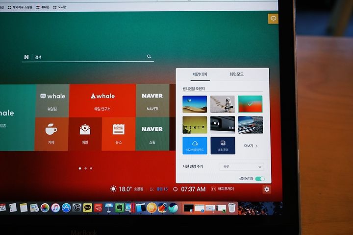Go to the third page dot
Screen dimensions: 353x235
[91, 168]
